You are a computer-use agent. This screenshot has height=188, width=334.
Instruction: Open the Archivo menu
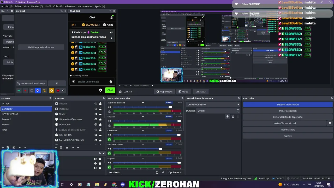coord(7,6)
